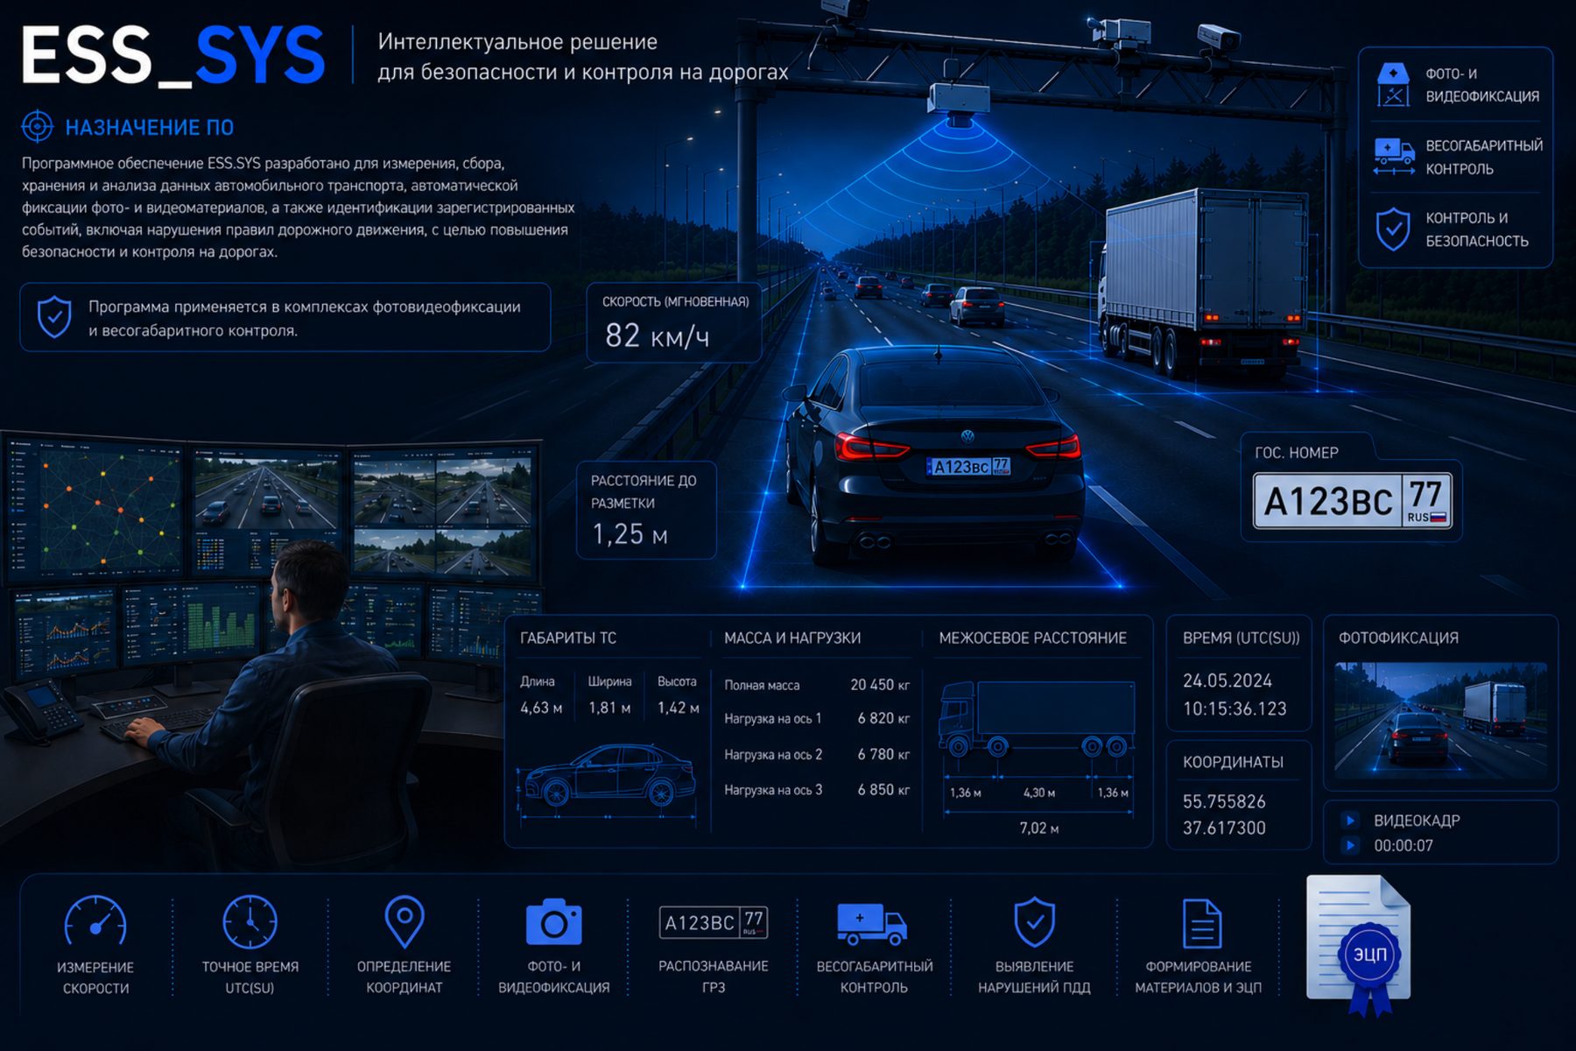This screenshot has height=1051, width=1576.
Task: Click the target icon beside НАЗНАЧЕНИЕ ПО
Action: coord(37,127)
